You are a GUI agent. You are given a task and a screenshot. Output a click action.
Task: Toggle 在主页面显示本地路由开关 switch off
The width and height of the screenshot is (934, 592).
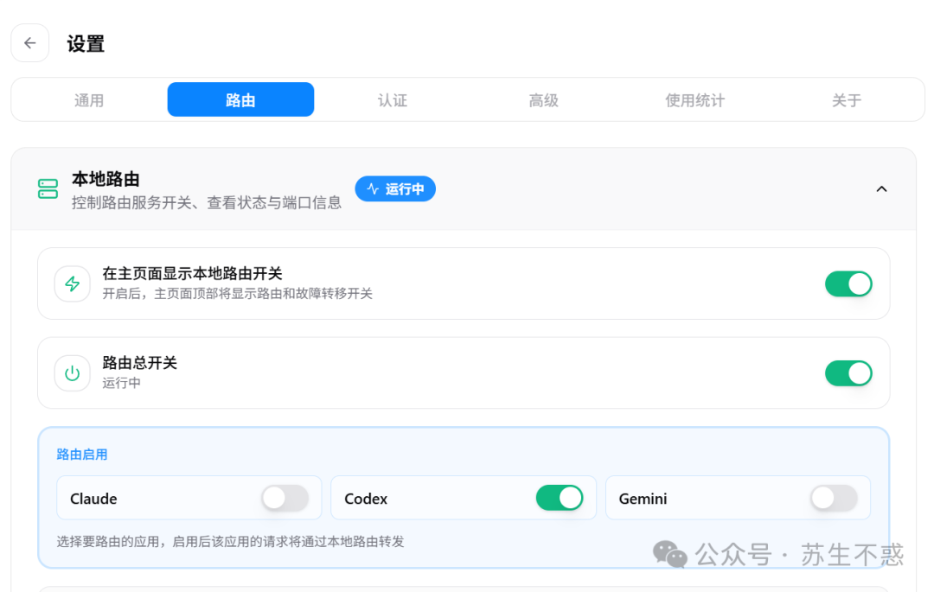(x=848, y=283)
